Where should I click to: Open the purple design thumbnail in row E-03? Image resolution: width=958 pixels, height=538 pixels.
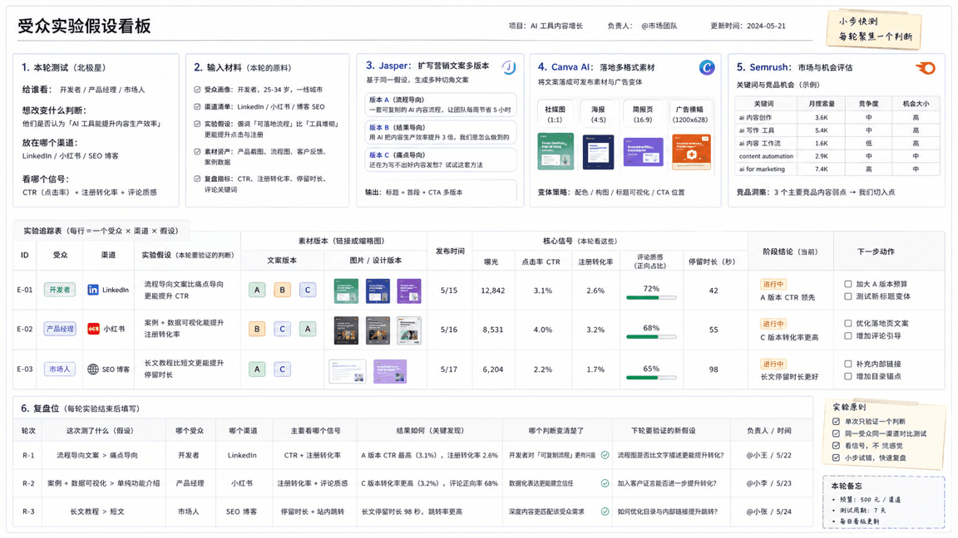390,371
